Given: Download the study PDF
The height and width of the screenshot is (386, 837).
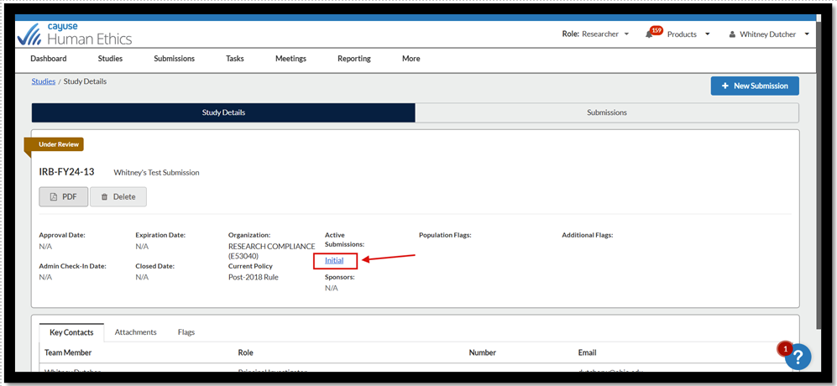Looking at the screenshot, I should tap(64, 196).
